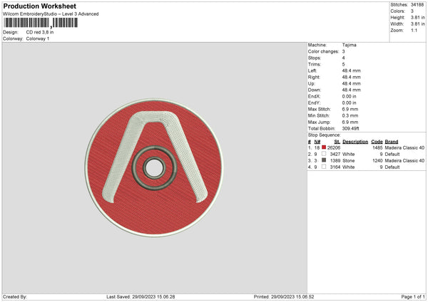Click the 'Description' column header

pyautogui.click(x=355, y=142)
